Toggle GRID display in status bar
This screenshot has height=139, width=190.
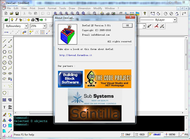tap(141, 135)
